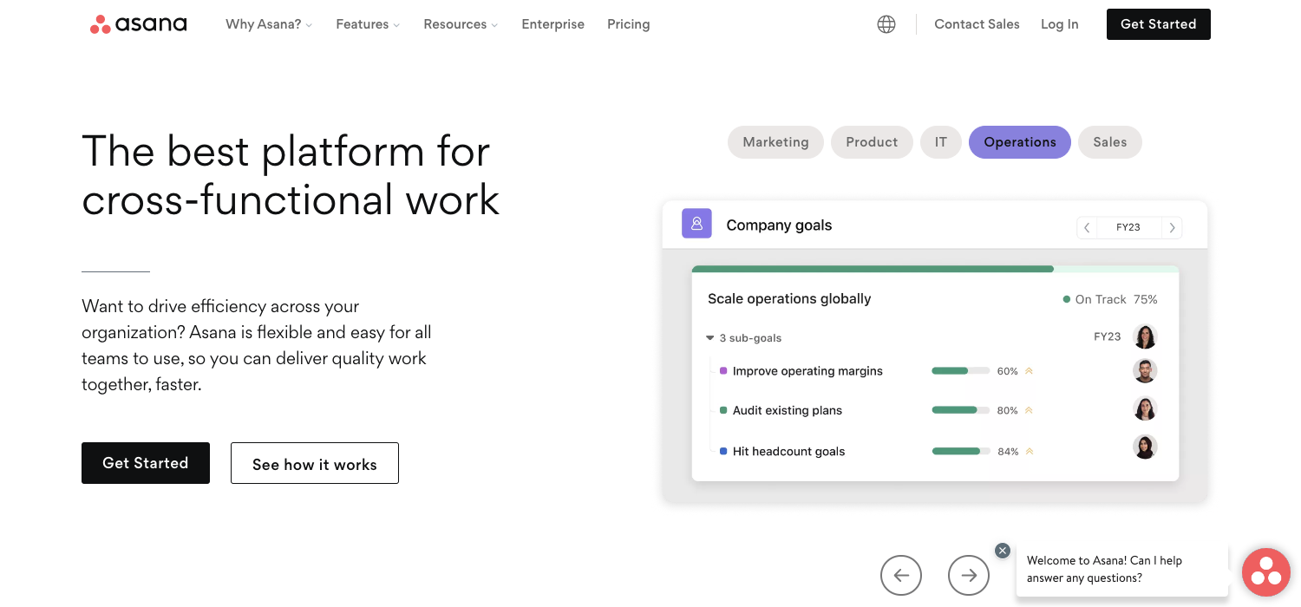Select the Sales tab
1301x607 pixels.
coord(1110,142)
